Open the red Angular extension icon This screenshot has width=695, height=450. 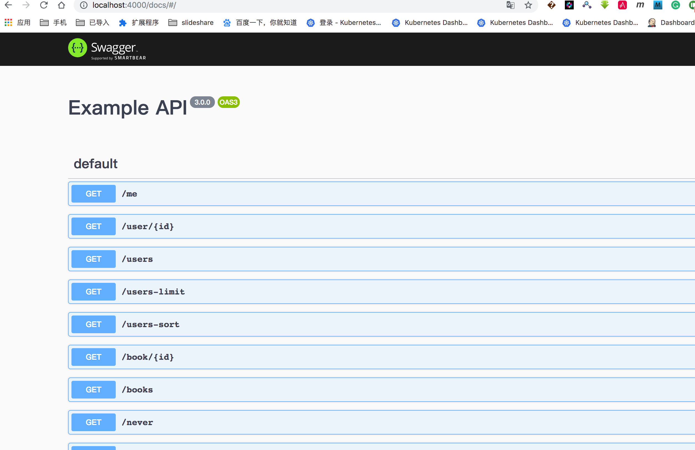pyautogui.click(x=622, y=5)
